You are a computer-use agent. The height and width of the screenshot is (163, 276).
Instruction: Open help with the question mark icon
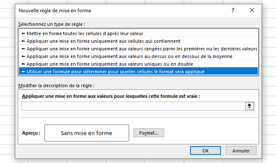tap(233, 11)
